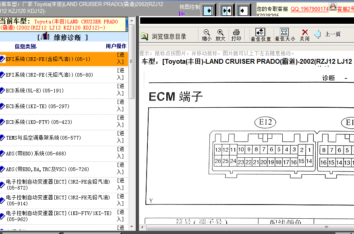Viewport: 354px width, 234px height.
Task: Select ECD系统(1KZ-TE)(05-297) entry
Action: pyautogui.click(x=37, y=106)
